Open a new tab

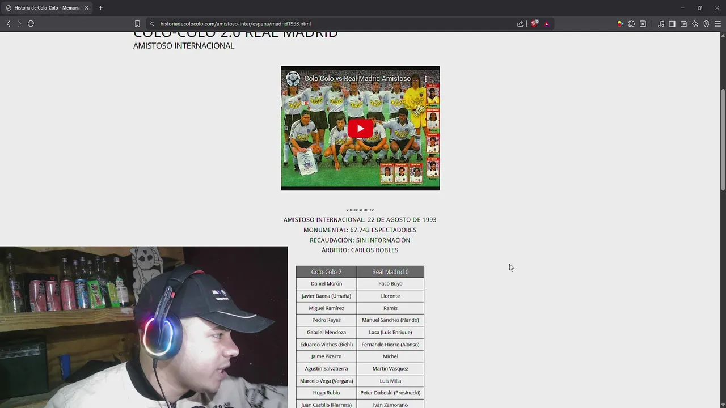click(x=100, y=8)
